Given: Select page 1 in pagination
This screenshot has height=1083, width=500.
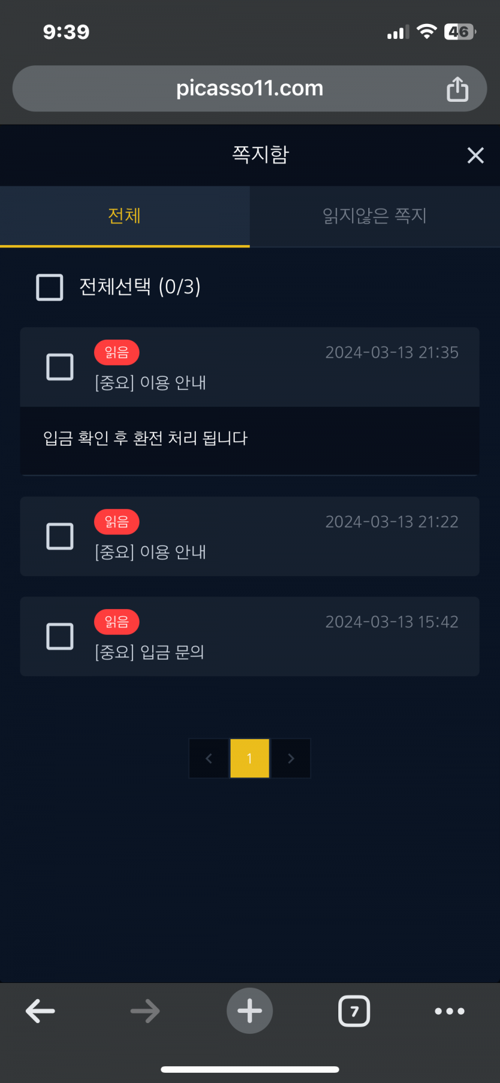Looking at the screenshot, I should [x=250, y=758].
